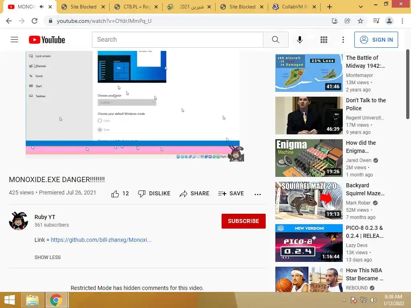Open How did the Enigma title
The width and height of the screenshot is (411, 308).
[361, 147]
